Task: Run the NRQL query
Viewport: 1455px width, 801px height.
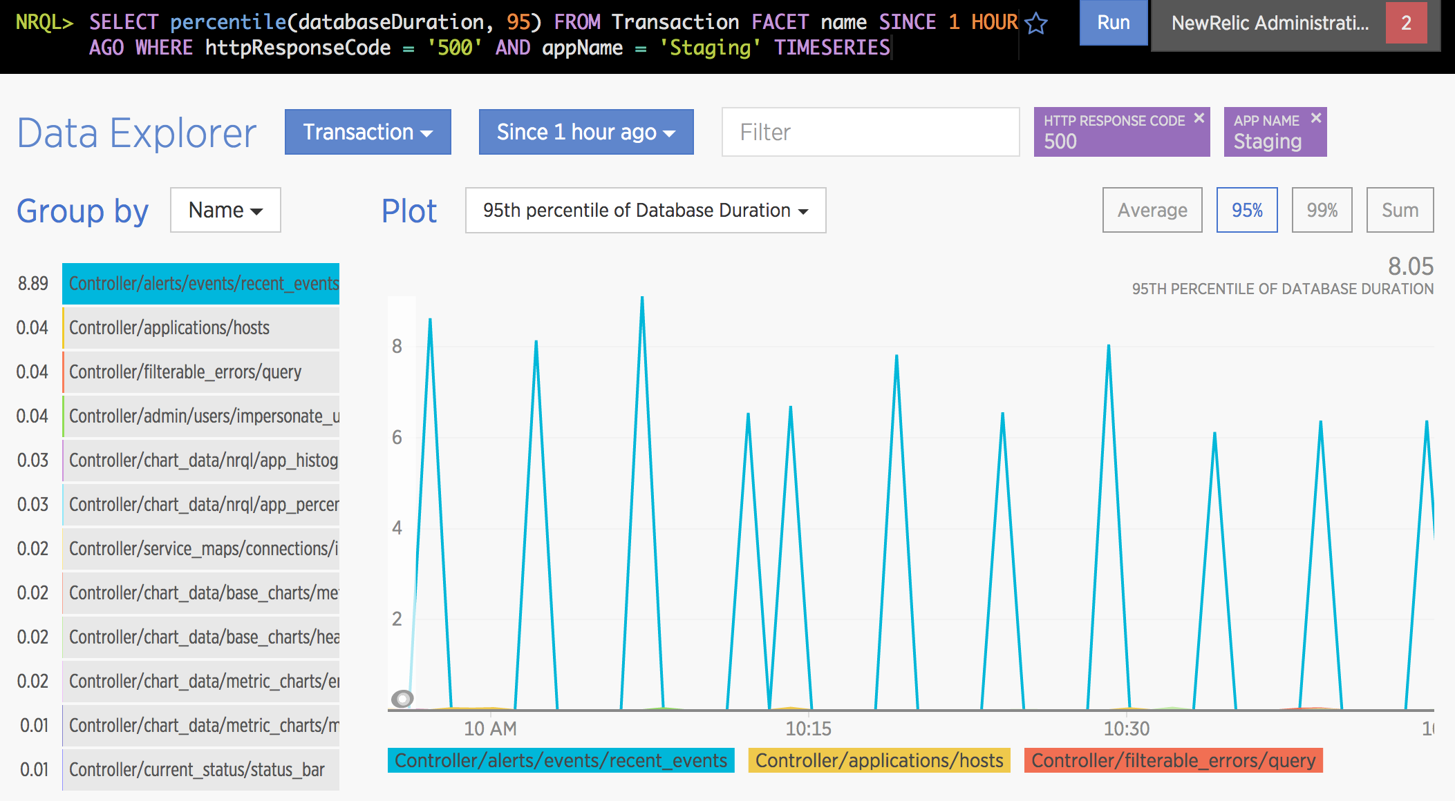Action: pyautogui.click(x=1113, y=23)
